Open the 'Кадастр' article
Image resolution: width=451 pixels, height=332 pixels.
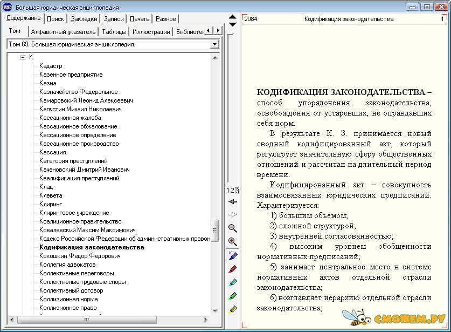[x=51, y=66]
